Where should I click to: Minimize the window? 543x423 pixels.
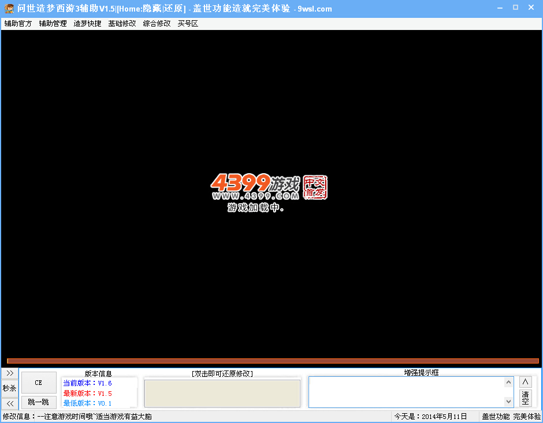(x=500, y=8)
